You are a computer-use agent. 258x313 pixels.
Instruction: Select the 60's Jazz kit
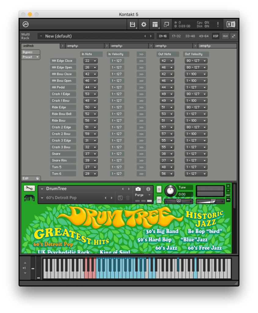[x=166, y=248]
